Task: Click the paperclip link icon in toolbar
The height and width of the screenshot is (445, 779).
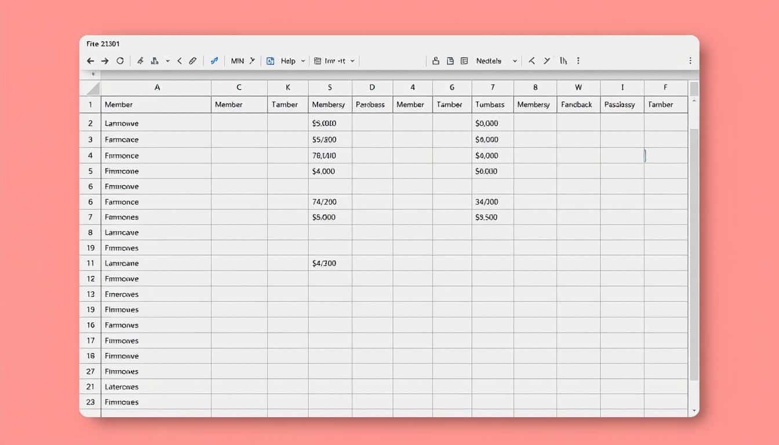Action: click(193, 61)
